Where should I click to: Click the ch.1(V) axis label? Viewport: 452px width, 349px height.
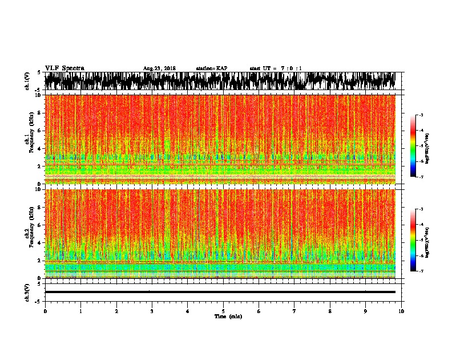27,81
